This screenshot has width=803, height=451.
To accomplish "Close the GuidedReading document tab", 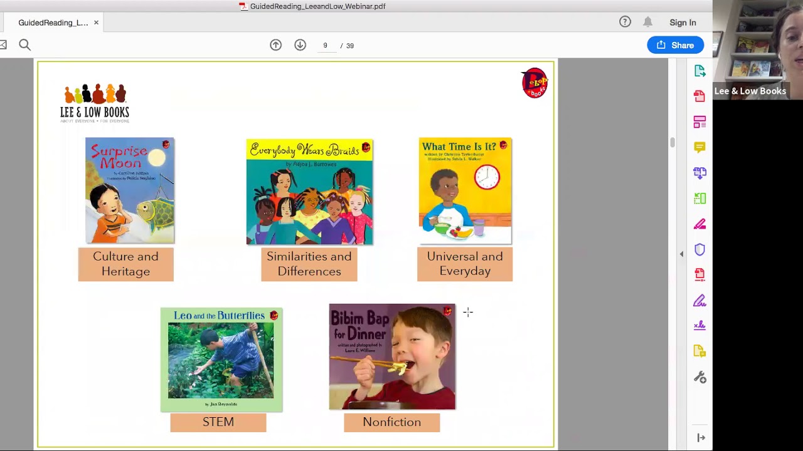I will (x=96, y=23).
